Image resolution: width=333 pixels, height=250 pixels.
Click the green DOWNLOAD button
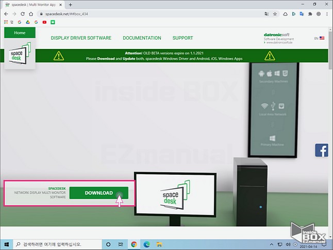[x=99, y=193]
